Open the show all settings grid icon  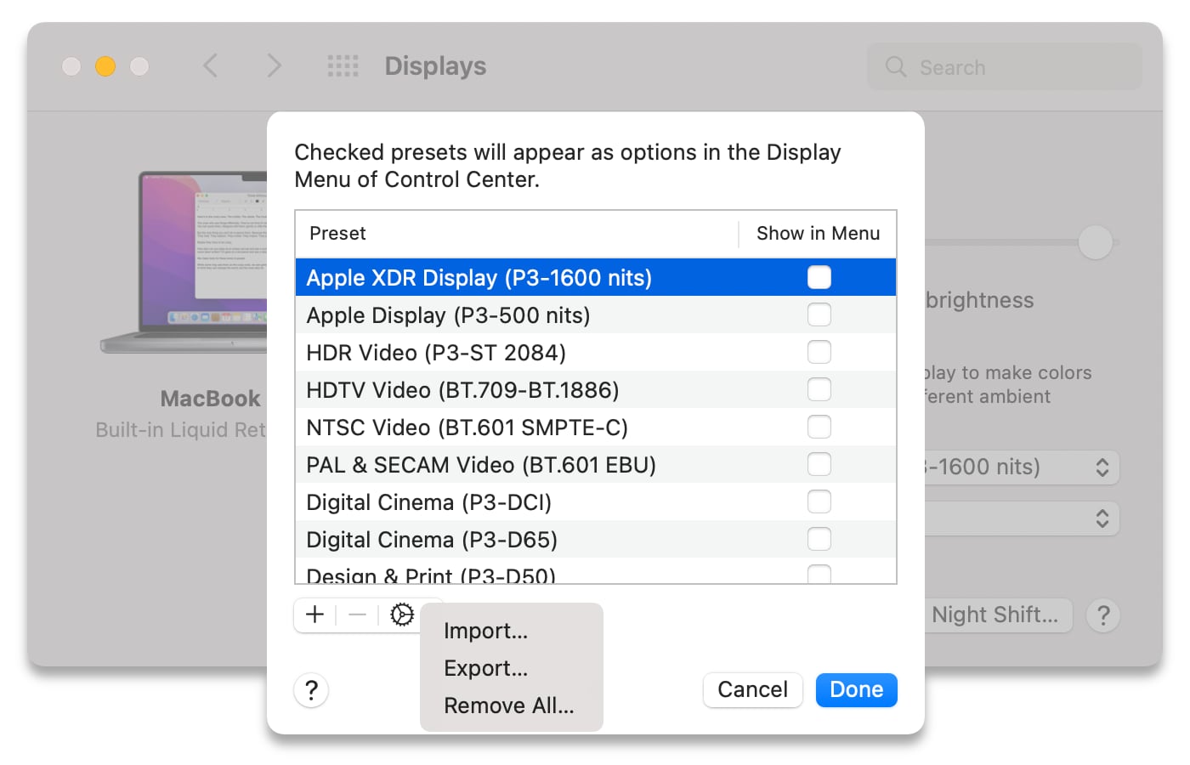coord(343,65)
